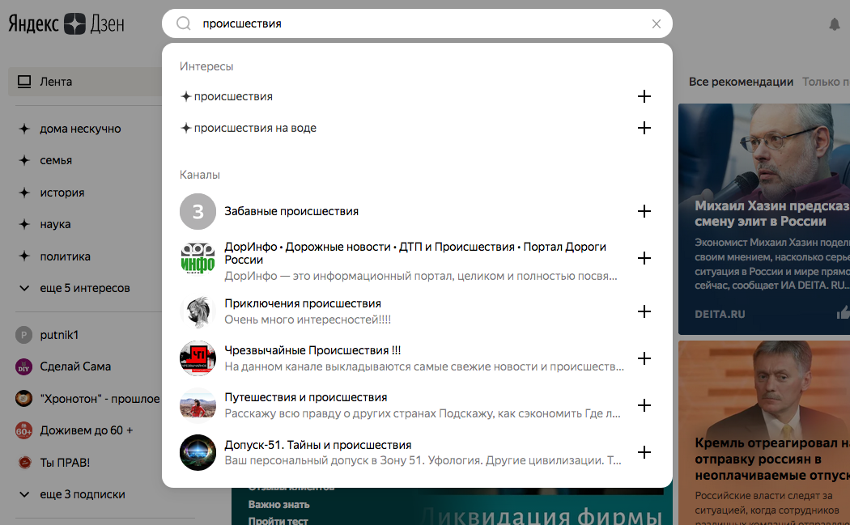Open the 'семья' interest in sidebar

point(56,160)
